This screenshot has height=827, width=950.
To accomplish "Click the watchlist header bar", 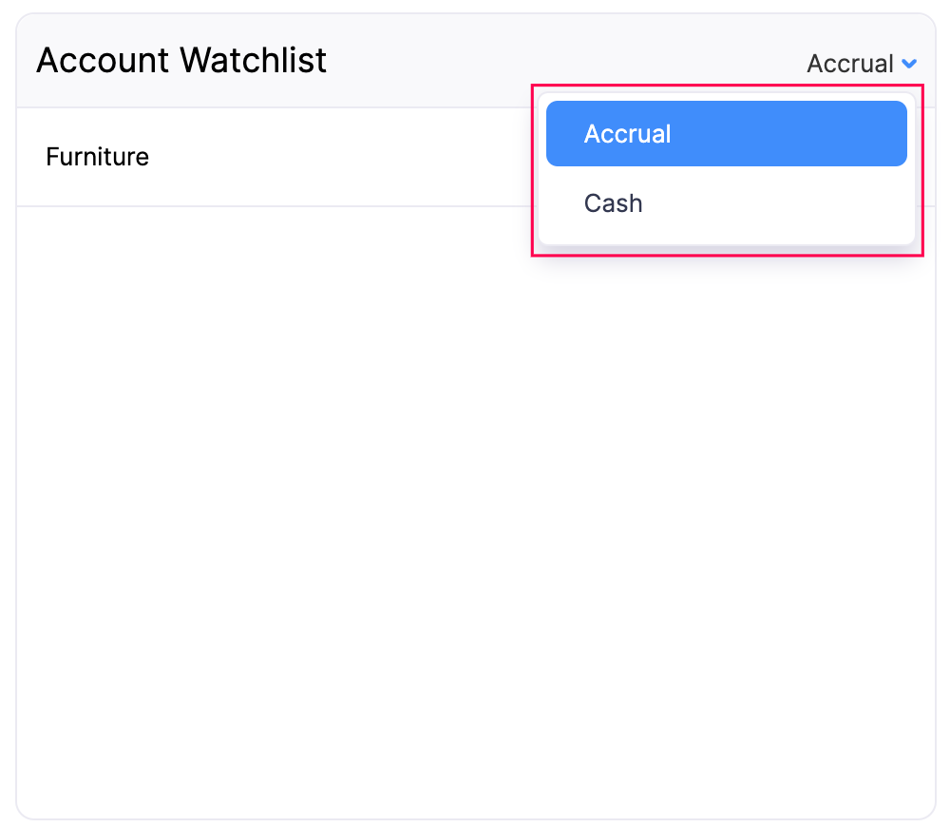I will (285, 60).
